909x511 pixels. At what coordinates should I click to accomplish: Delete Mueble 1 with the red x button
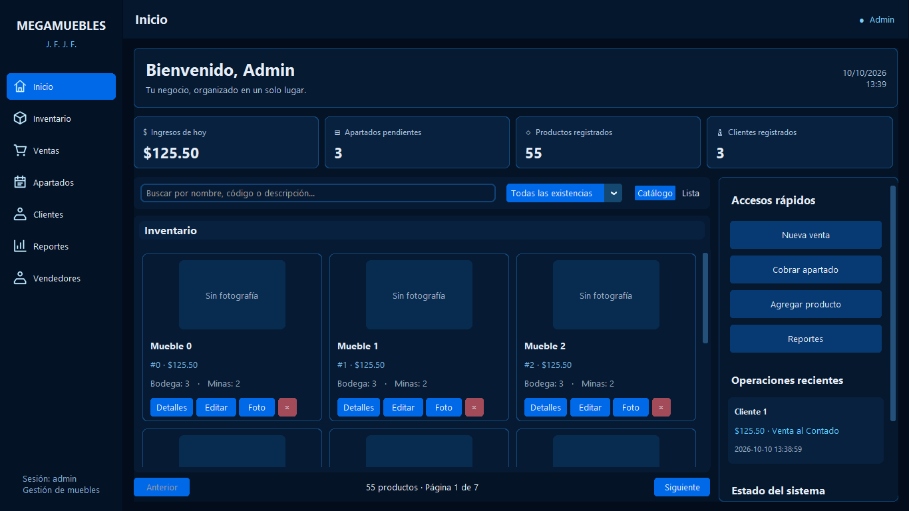(x=474, y=407)
